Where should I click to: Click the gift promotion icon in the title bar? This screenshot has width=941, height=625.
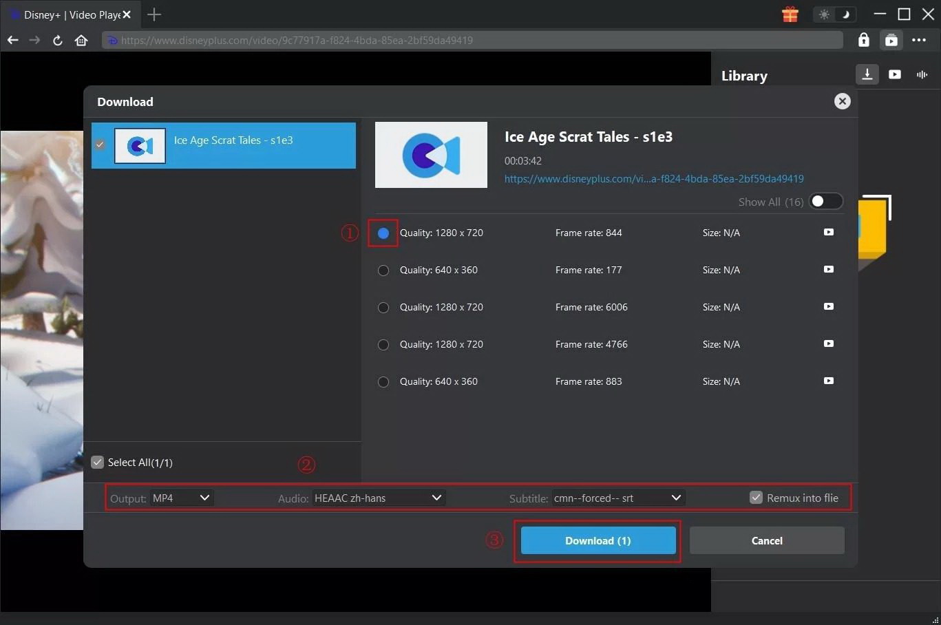click(790, 14)
